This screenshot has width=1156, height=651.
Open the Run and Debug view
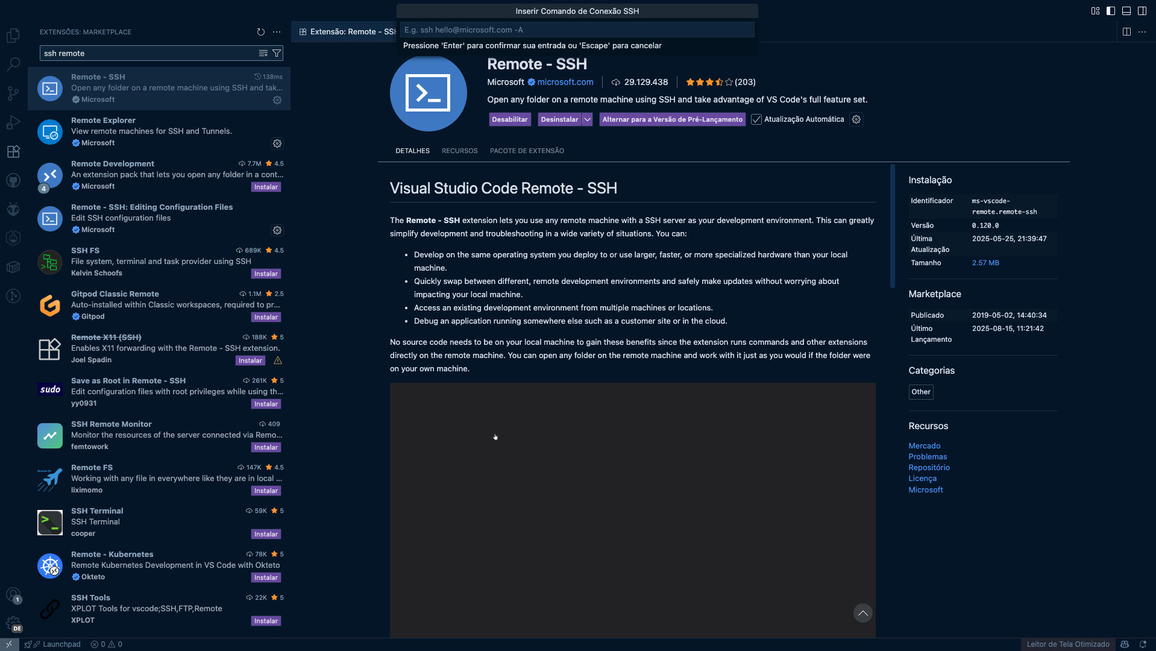[x=13, y=122]
